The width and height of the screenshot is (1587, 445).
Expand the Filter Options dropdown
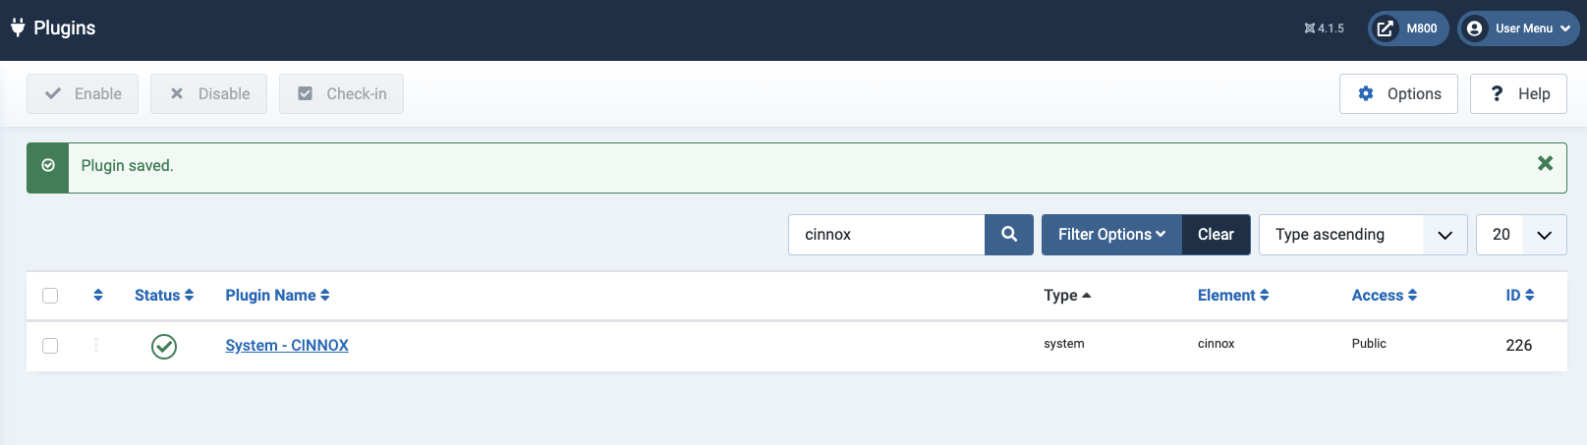[1111, 235]
